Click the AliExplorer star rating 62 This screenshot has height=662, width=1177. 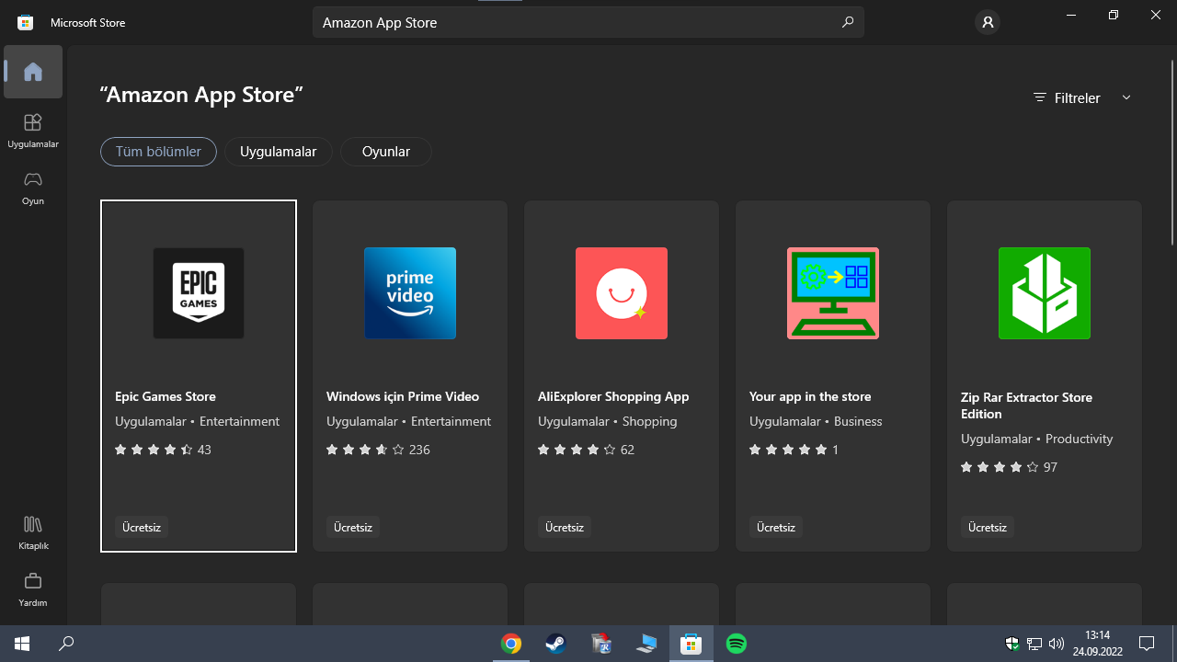[586, 450]
